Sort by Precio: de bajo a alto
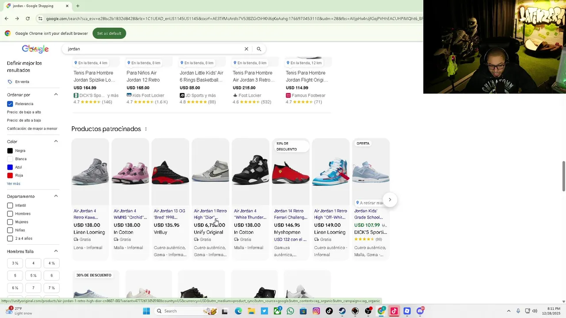The image size is (566, 318). pos(24,112)
